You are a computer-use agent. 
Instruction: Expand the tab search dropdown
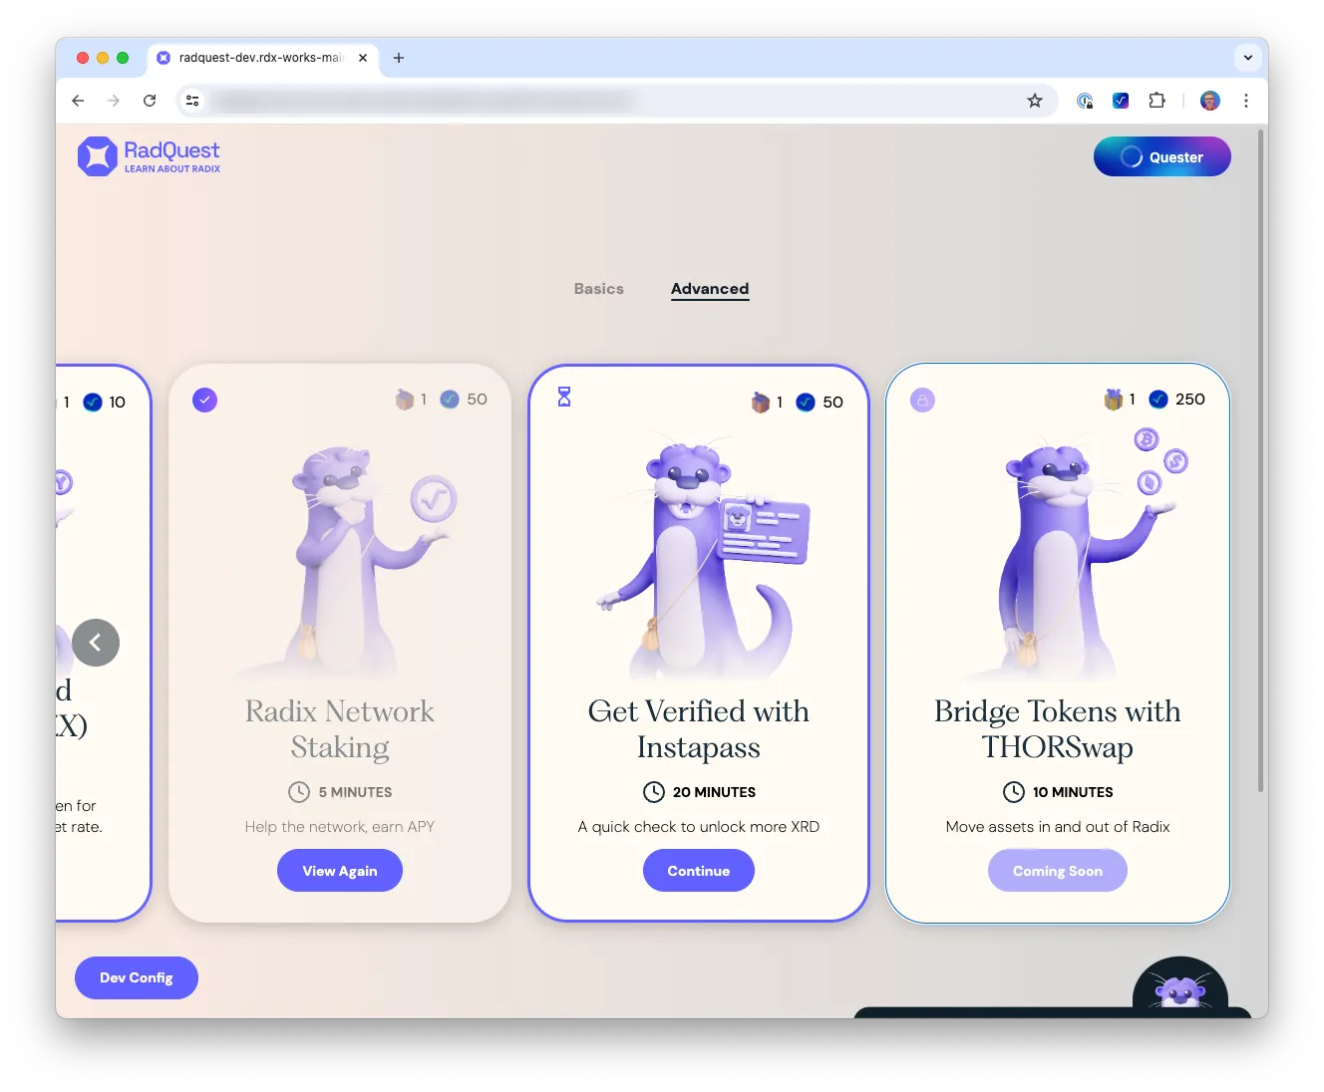click(1248, 58)
